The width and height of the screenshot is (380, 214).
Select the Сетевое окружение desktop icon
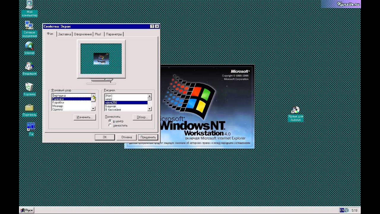coord(29,29)
